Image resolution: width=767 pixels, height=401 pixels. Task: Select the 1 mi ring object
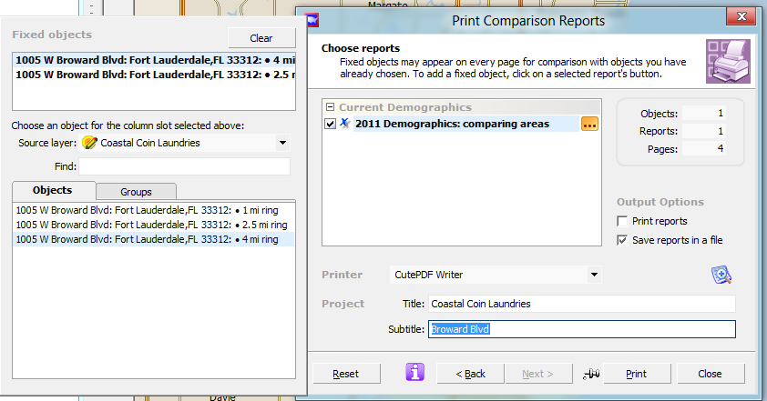151,210
